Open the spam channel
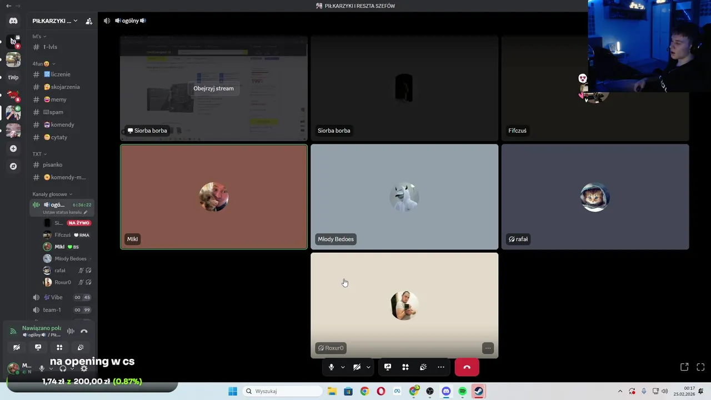 pyautogui.click(x=62, y=112)
